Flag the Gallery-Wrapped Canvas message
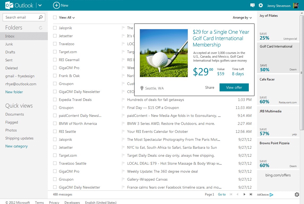This screenshot has width=304, height=204. pos(123,179)
